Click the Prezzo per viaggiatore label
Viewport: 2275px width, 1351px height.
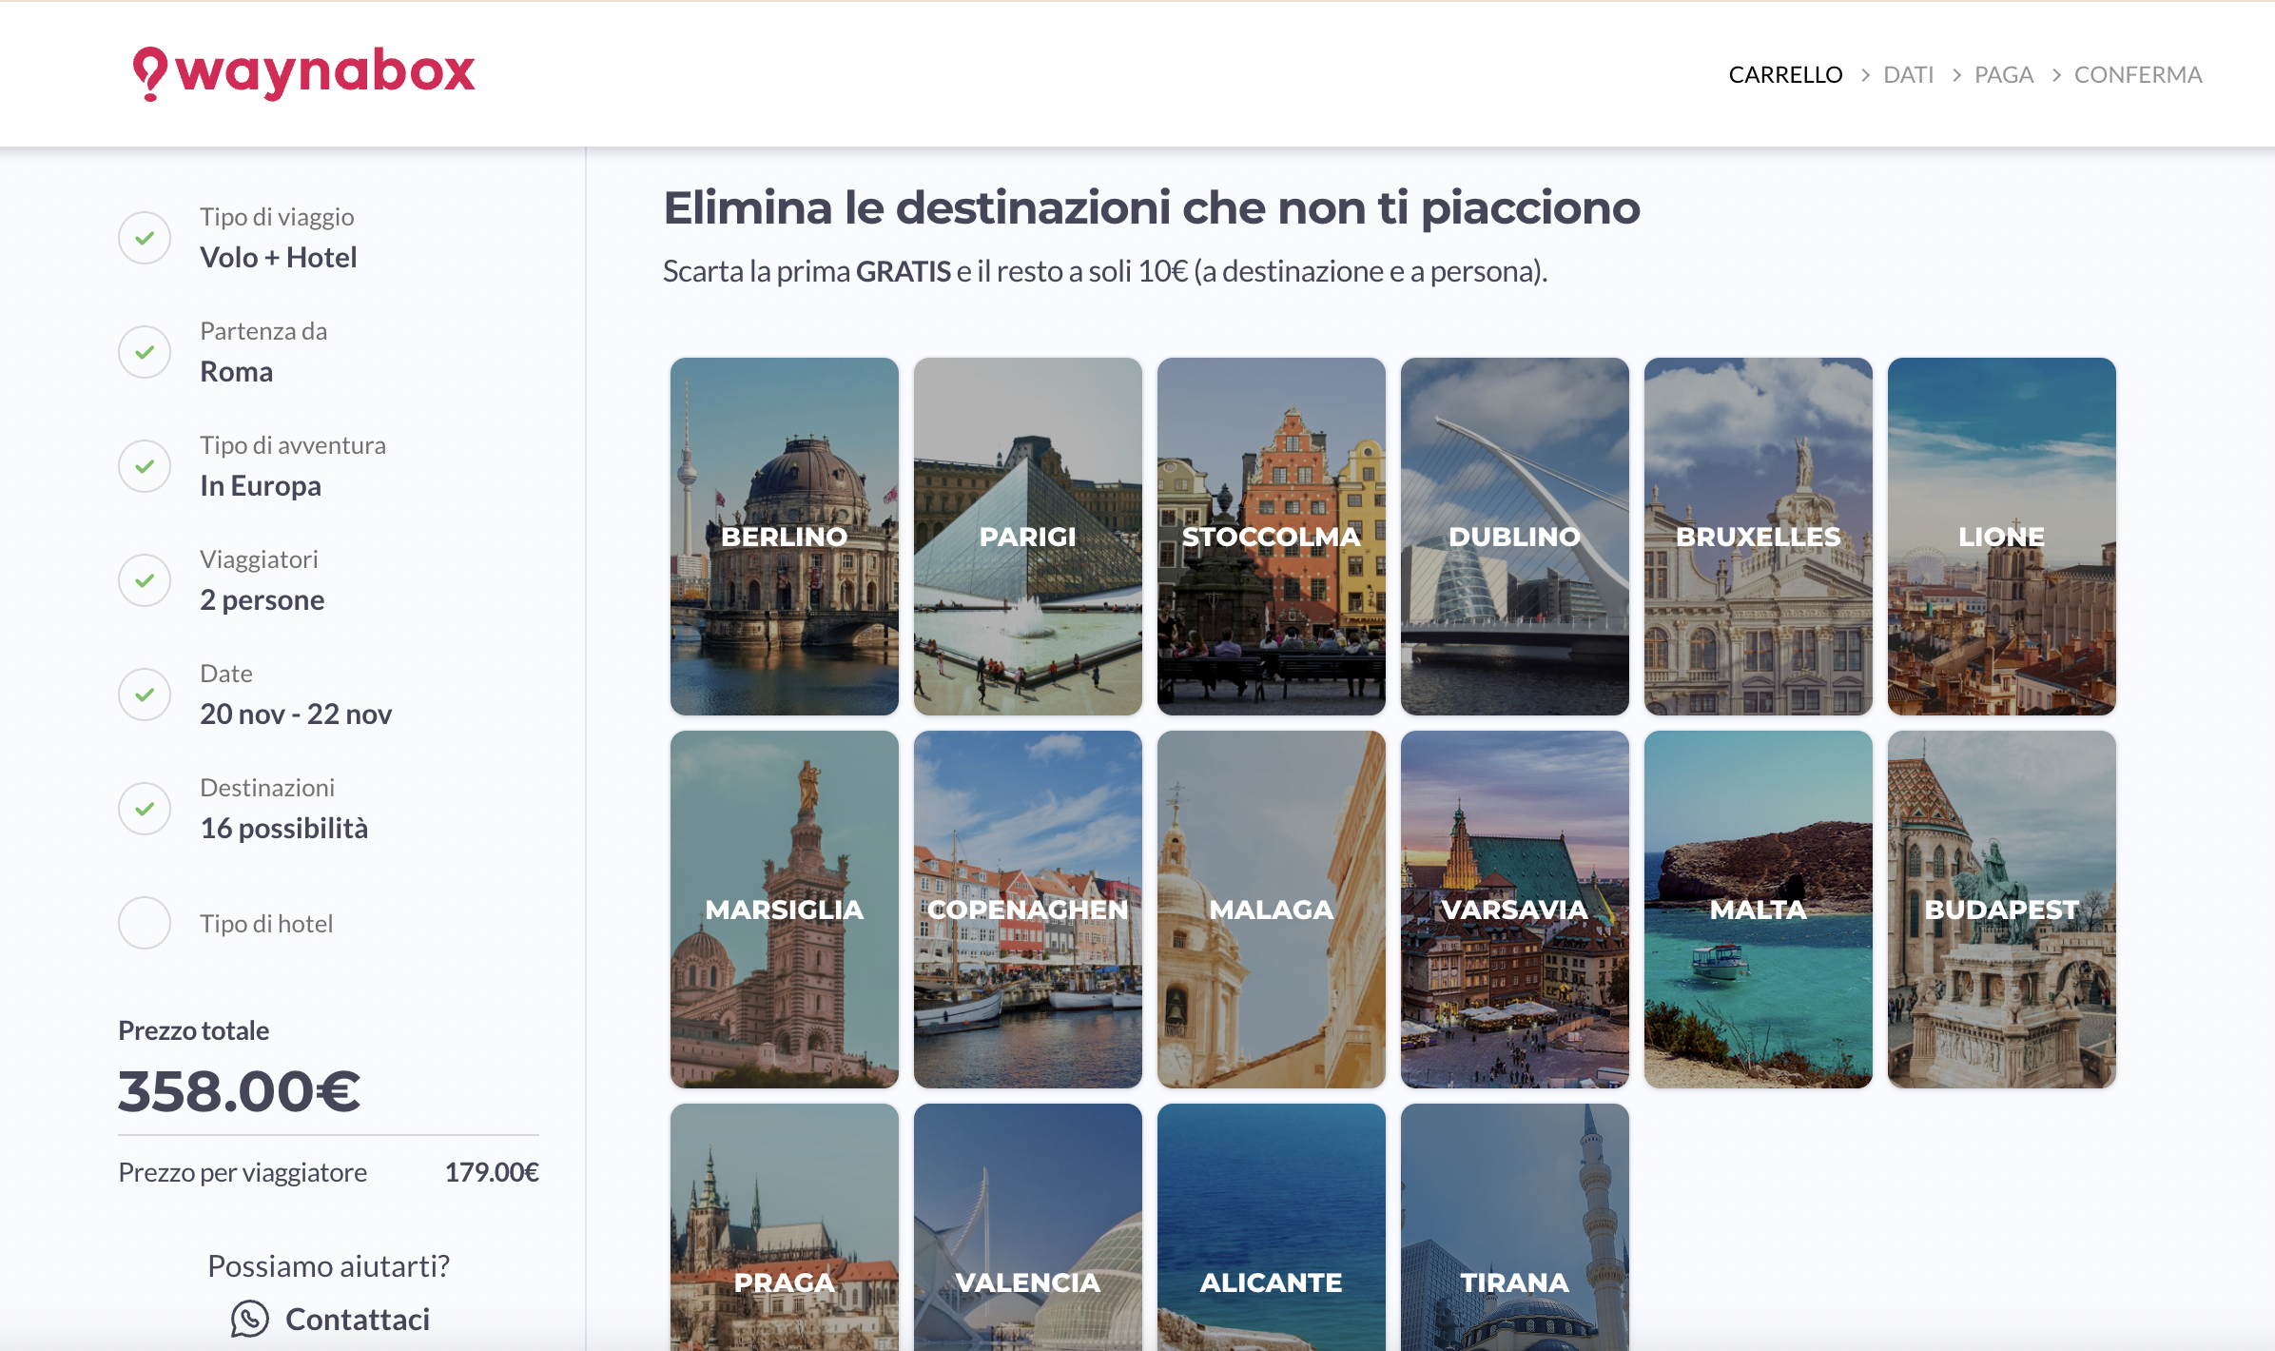point(243,1172)
